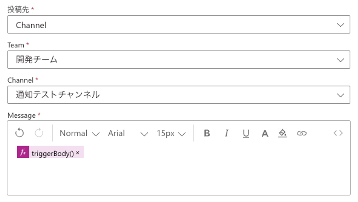358x202 pixels.
Task: Toggle bold formatting
Action: click(207, 133)
